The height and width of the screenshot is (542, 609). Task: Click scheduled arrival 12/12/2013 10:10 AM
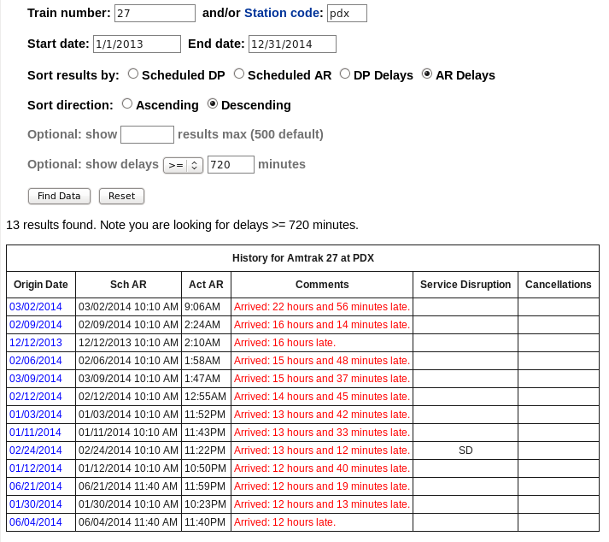tap(128, 343)
